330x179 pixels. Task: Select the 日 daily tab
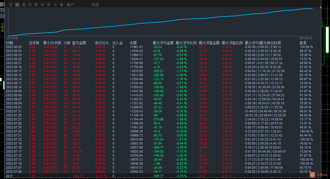pos(17,5)
